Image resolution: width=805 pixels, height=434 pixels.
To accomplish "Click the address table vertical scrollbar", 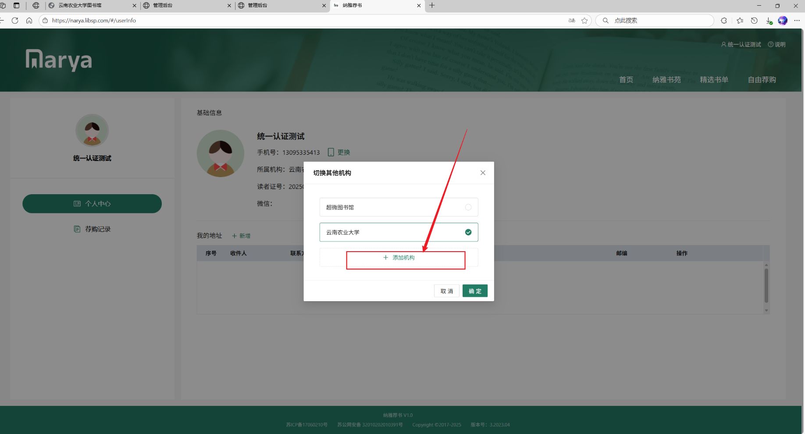I will pos(766,285).
